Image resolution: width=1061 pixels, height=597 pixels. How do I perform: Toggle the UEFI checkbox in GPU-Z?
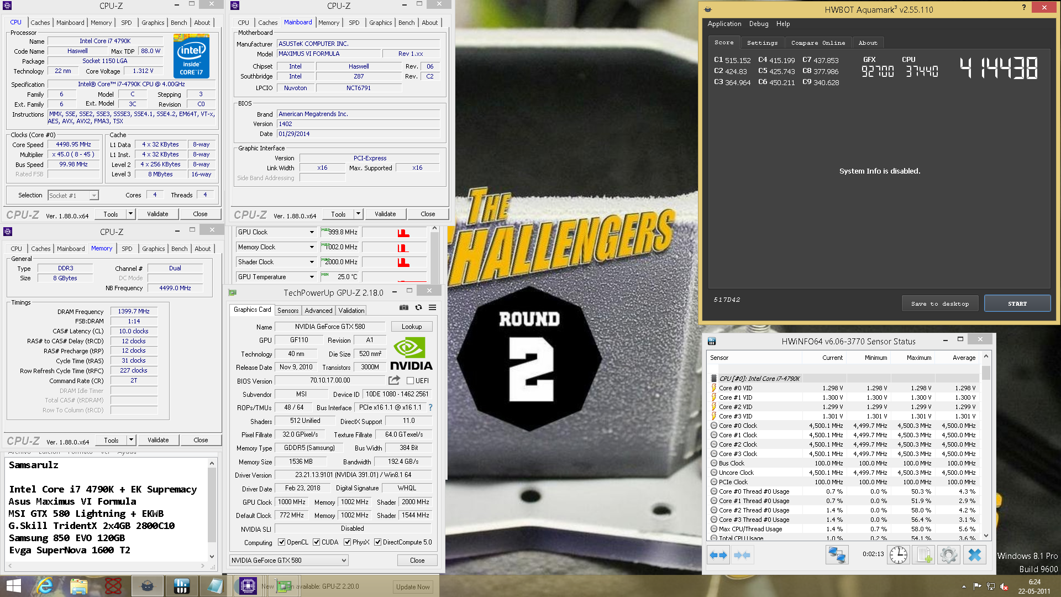click(410, 380)
